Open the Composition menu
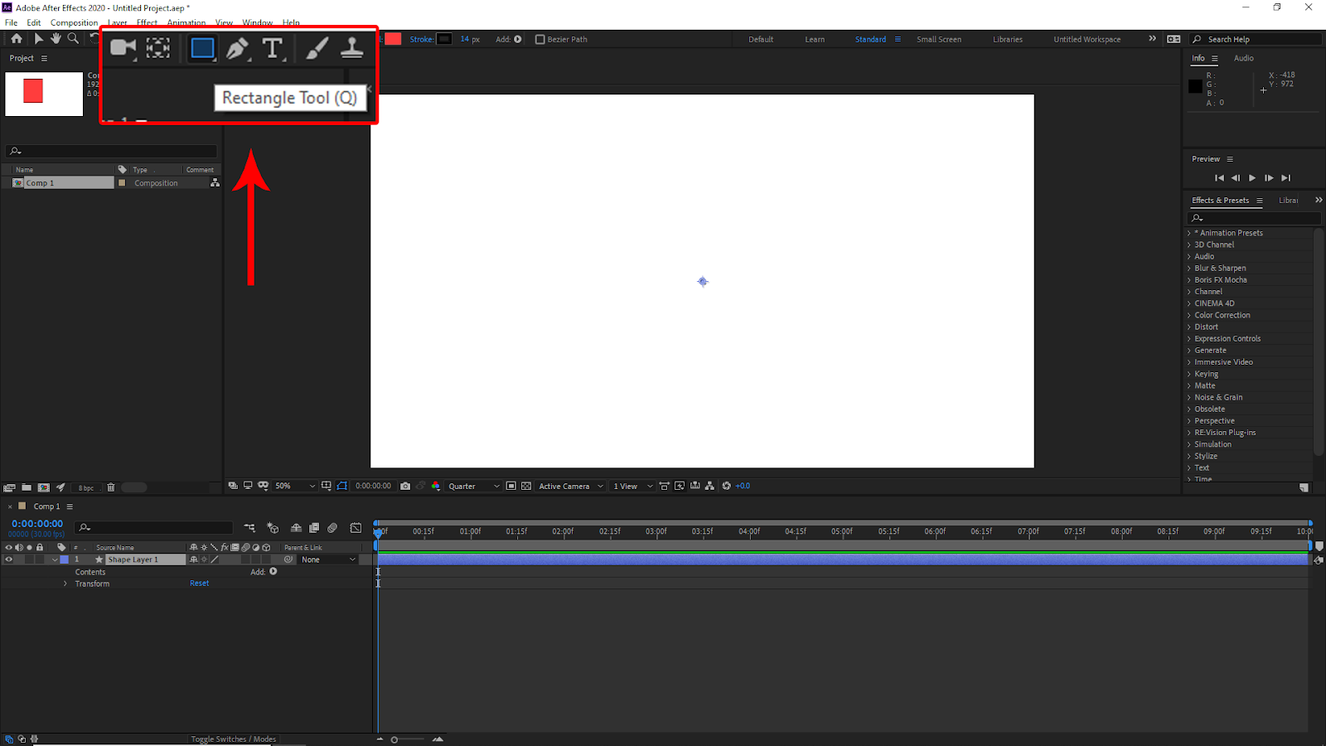Image resolution: width=1326 pixels, height=746 pixels. point(74,22)
